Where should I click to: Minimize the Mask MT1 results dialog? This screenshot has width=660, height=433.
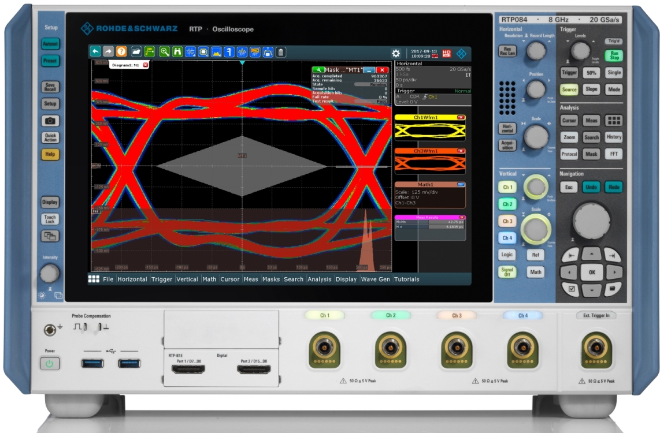tap(368, 70)
